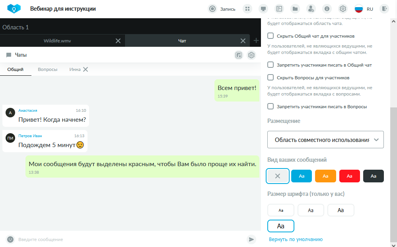Switch to the Wildlife.wmv tab
This screenshot has width=397, height=247.
(x=57, y=41)
